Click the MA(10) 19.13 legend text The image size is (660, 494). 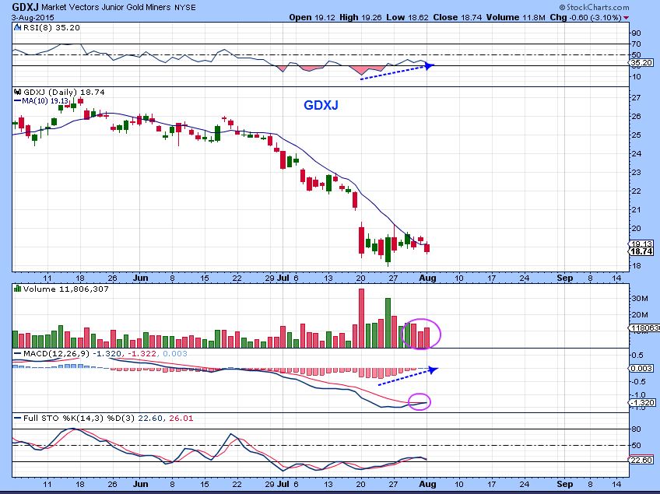pos(45,101)
